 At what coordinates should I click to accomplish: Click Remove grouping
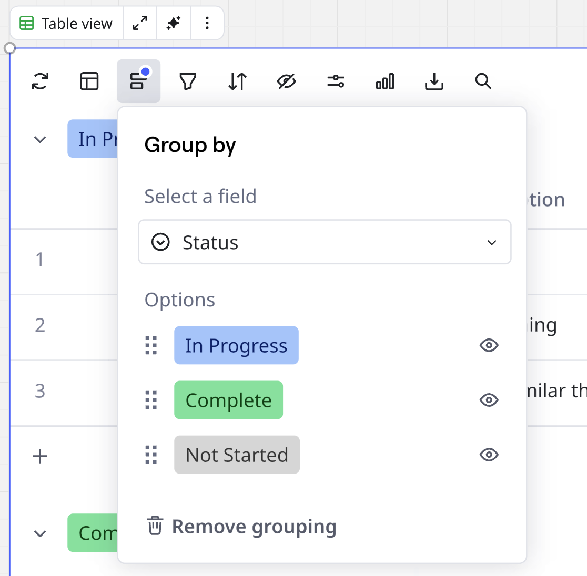241,527
